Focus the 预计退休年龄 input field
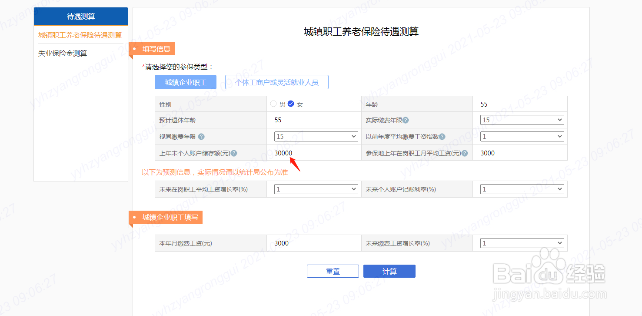The height and width of the screenshot is (316, 642). tap(314, 120)
